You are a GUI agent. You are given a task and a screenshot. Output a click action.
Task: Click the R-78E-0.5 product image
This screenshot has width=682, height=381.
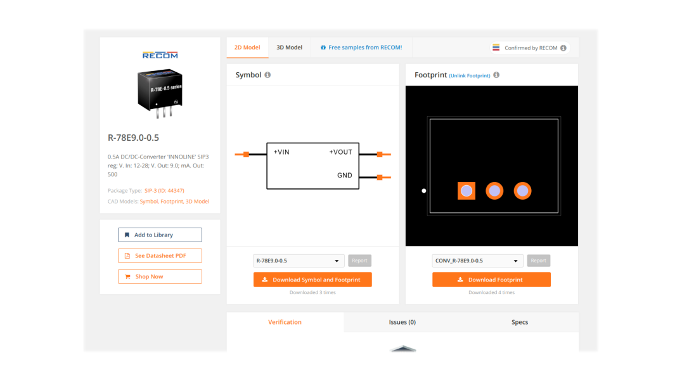click(x=160, y=94)
